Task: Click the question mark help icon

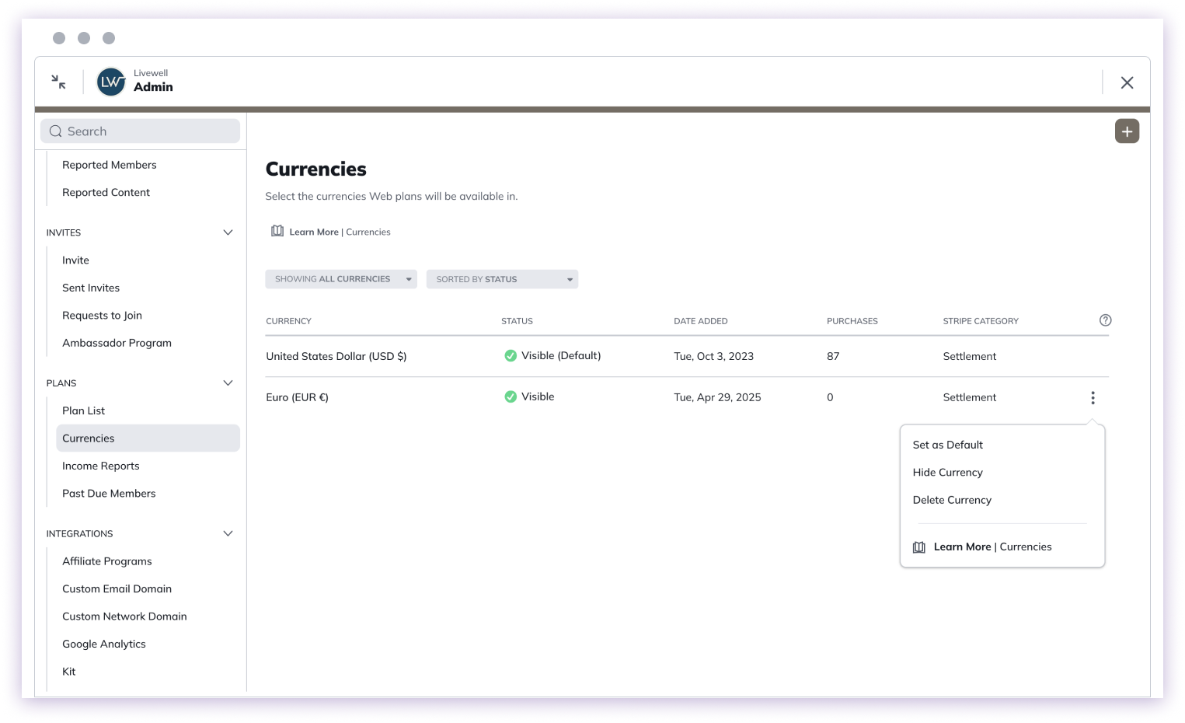Action: [1105, 320]
